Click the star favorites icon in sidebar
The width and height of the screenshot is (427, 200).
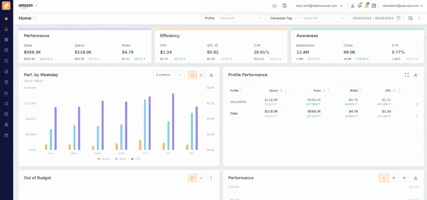tap(6, 19)
